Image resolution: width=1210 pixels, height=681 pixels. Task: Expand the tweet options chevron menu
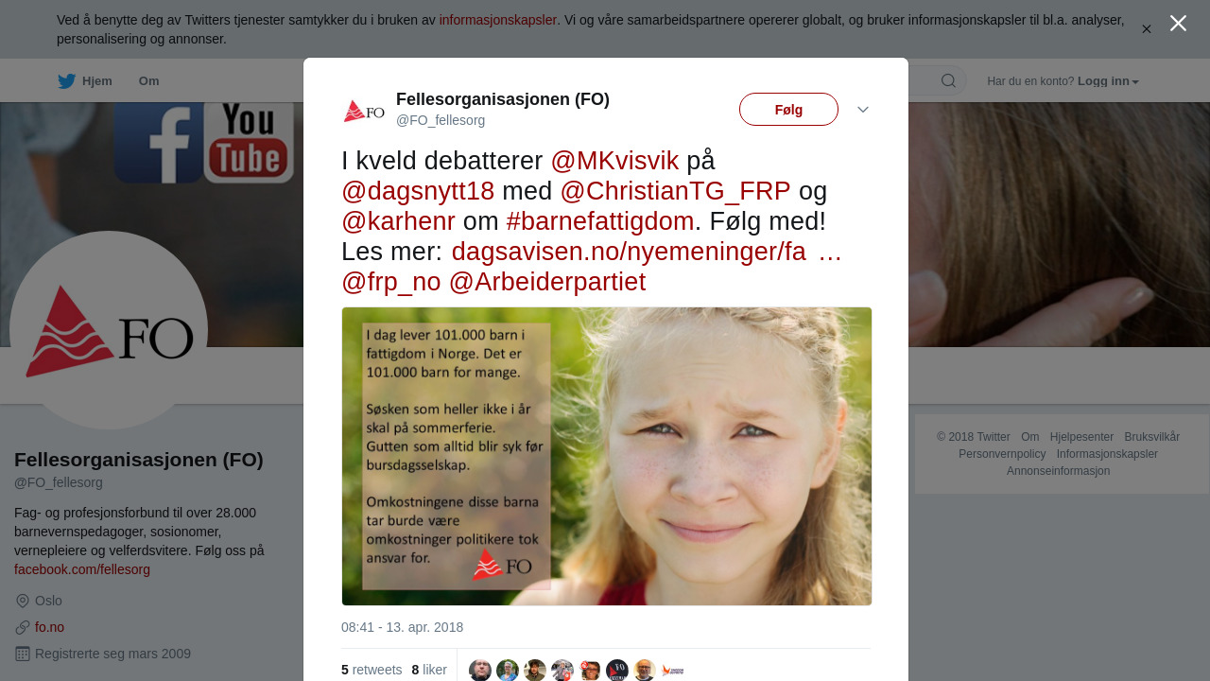(x=863, y=110)
